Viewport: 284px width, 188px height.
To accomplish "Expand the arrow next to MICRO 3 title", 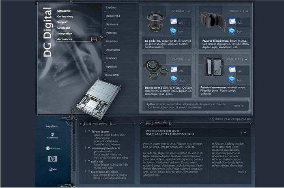I will (x=247, y=12).
